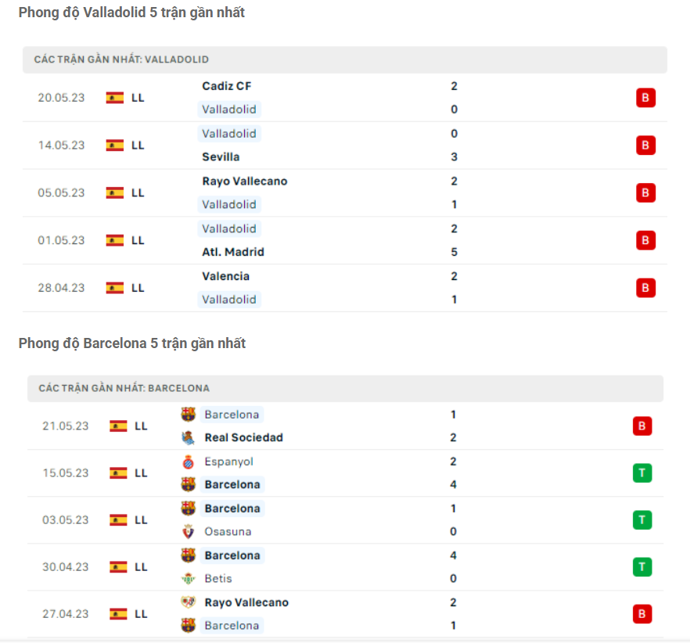Click the red B badge for the Cadiz match
690x643 pixels.
tap(645, 98)
